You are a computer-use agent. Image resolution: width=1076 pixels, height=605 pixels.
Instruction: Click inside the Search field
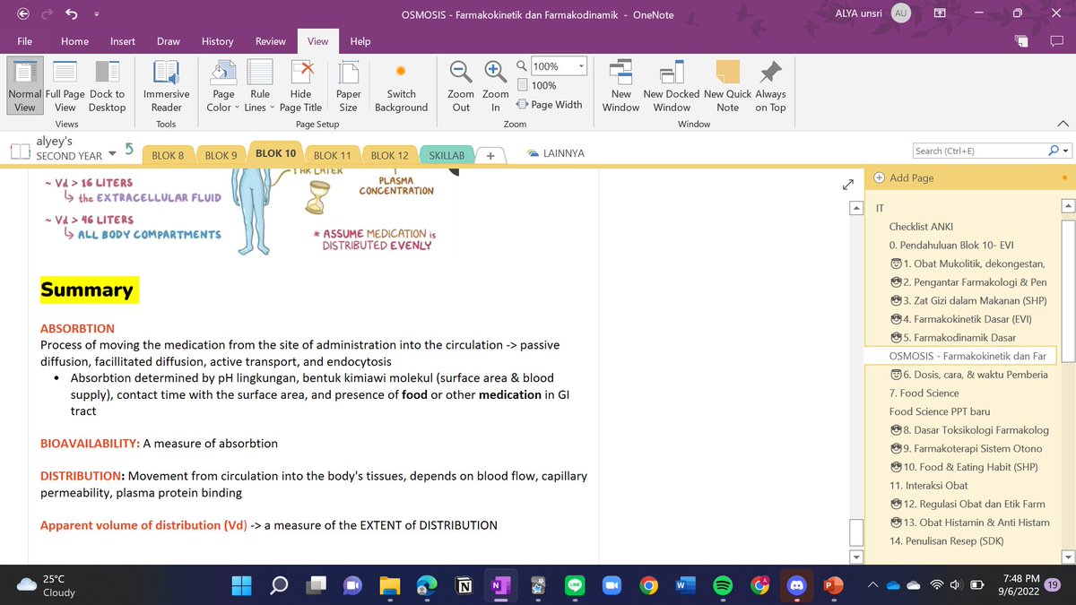(x=977, y=150)
